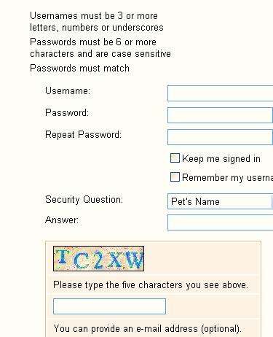Click the 'Answer:' field label
Screen dimensions: 273x337
coord(62,220)
